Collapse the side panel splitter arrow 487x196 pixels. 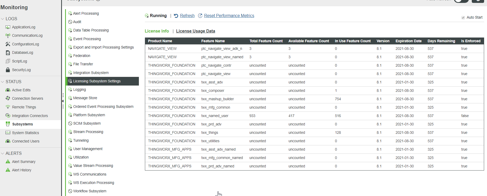63,101
